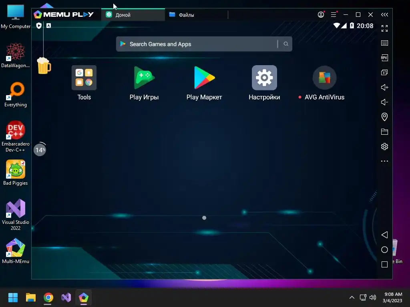The height and width of the screenshot is (307, 410).
Task: Click the MEmu taskbar icon
Action: pyautogui.click(x=84, y=297)
